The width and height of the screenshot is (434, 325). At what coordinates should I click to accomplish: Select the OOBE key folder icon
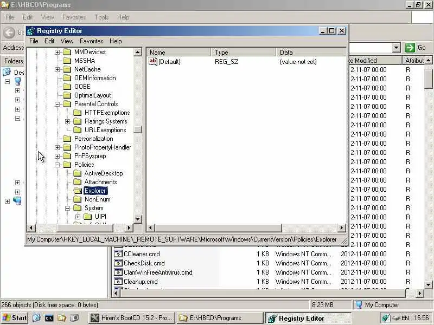point(67,87)
